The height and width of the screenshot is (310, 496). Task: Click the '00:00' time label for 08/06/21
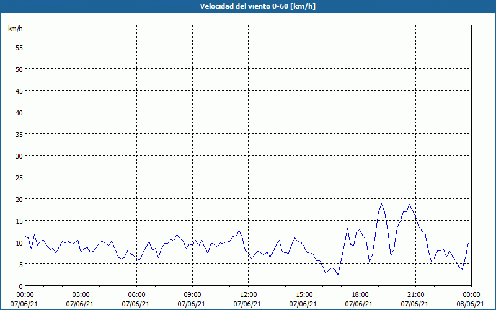coord(471,295)
